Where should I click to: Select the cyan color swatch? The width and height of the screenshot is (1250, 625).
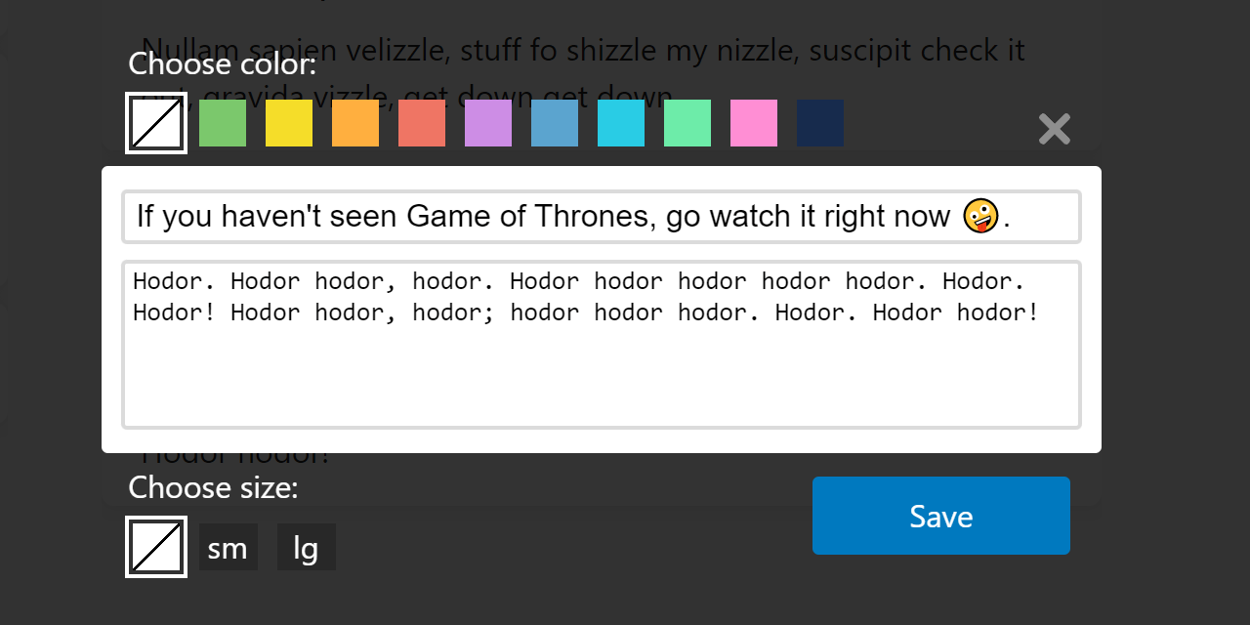tap(621, 123)
